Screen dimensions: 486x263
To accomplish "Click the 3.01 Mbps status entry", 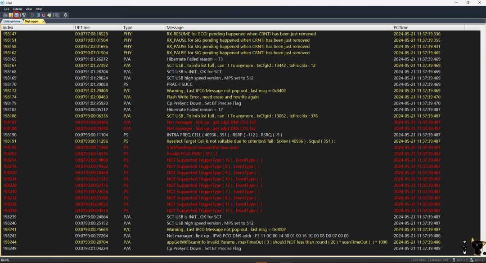I will [x=419, y=260].
